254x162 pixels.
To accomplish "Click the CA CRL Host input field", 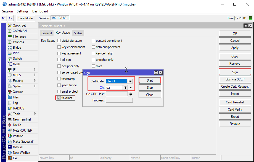I will [x=117, y=94].
